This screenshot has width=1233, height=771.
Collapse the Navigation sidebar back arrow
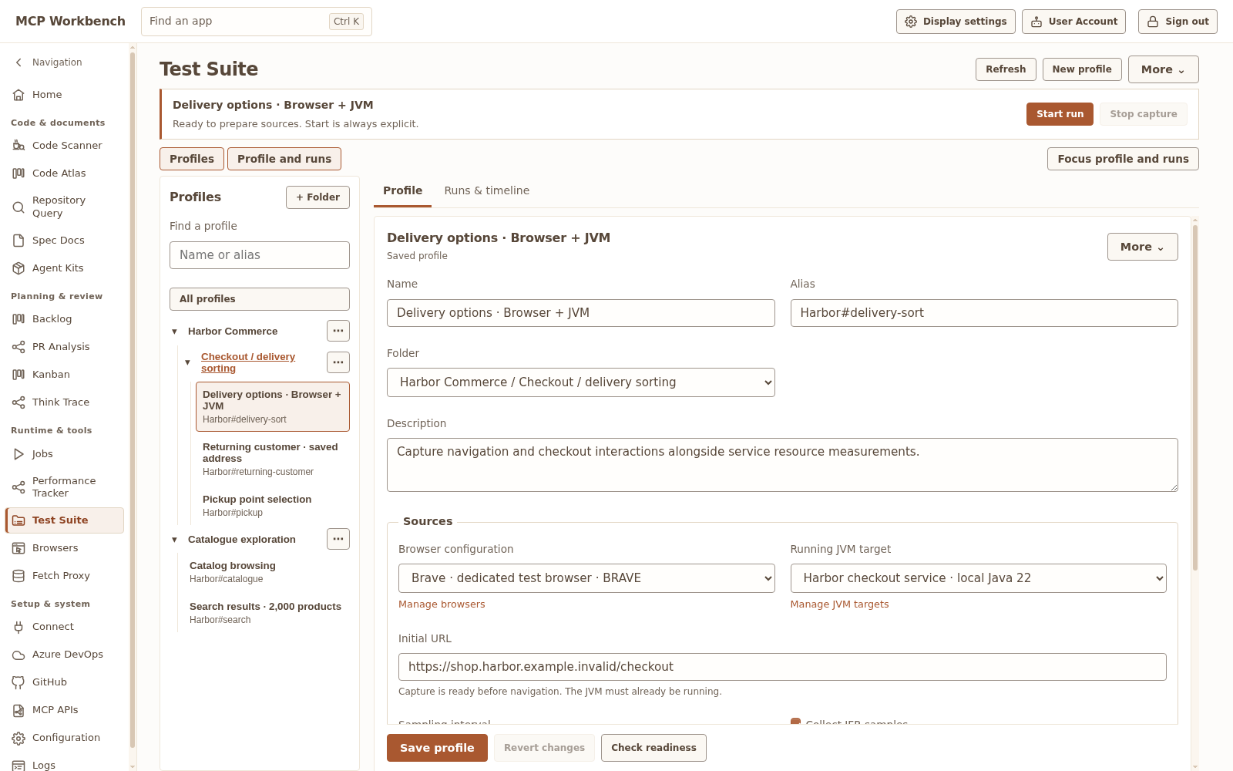click(x=18, y=62)
